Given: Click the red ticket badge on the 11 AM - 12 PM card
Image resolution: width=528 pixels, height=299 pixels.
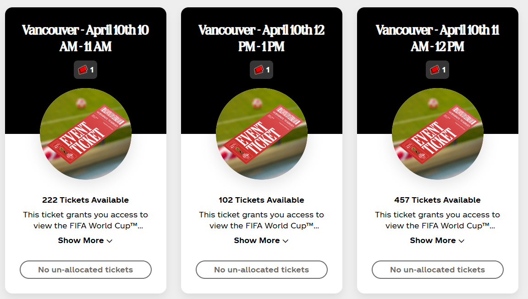Looking at the screenshot, I should (x=438, y=70).
